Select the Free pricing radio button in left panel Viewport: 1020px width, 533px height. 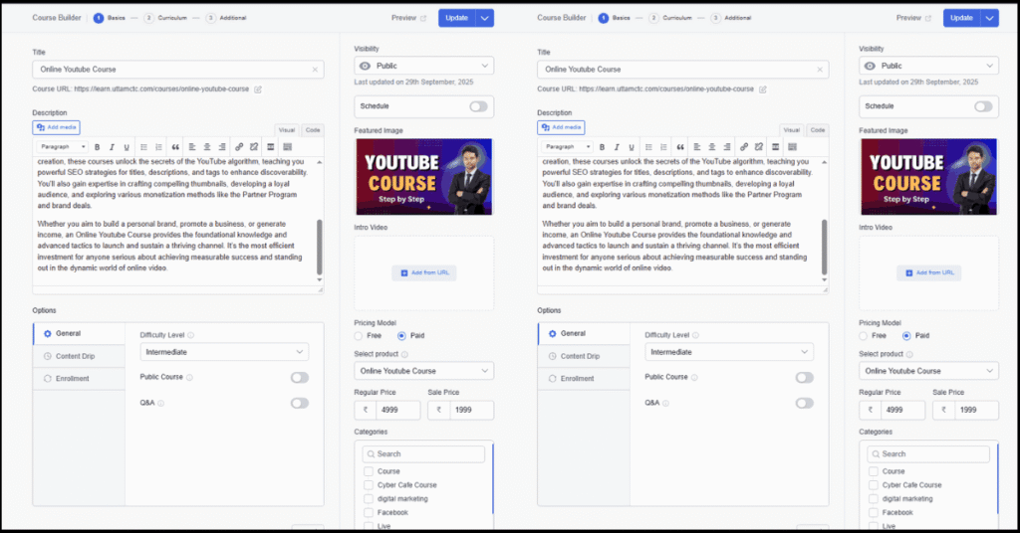pyautogui.click(x=360, y=336)
